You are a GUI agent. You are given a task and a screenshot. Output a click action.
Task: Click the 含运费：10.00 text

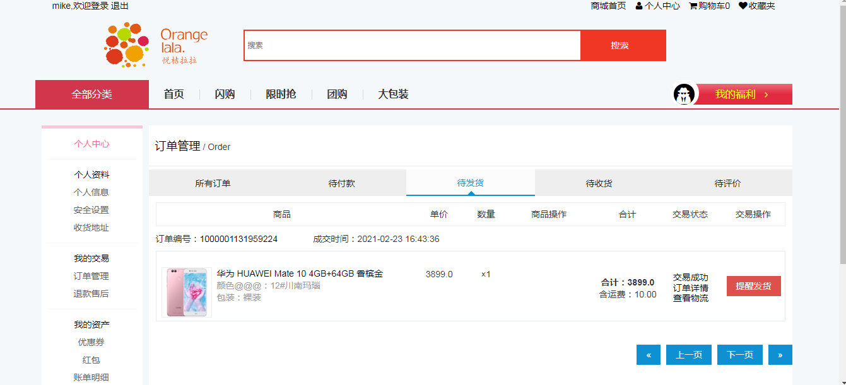point(628,294)
